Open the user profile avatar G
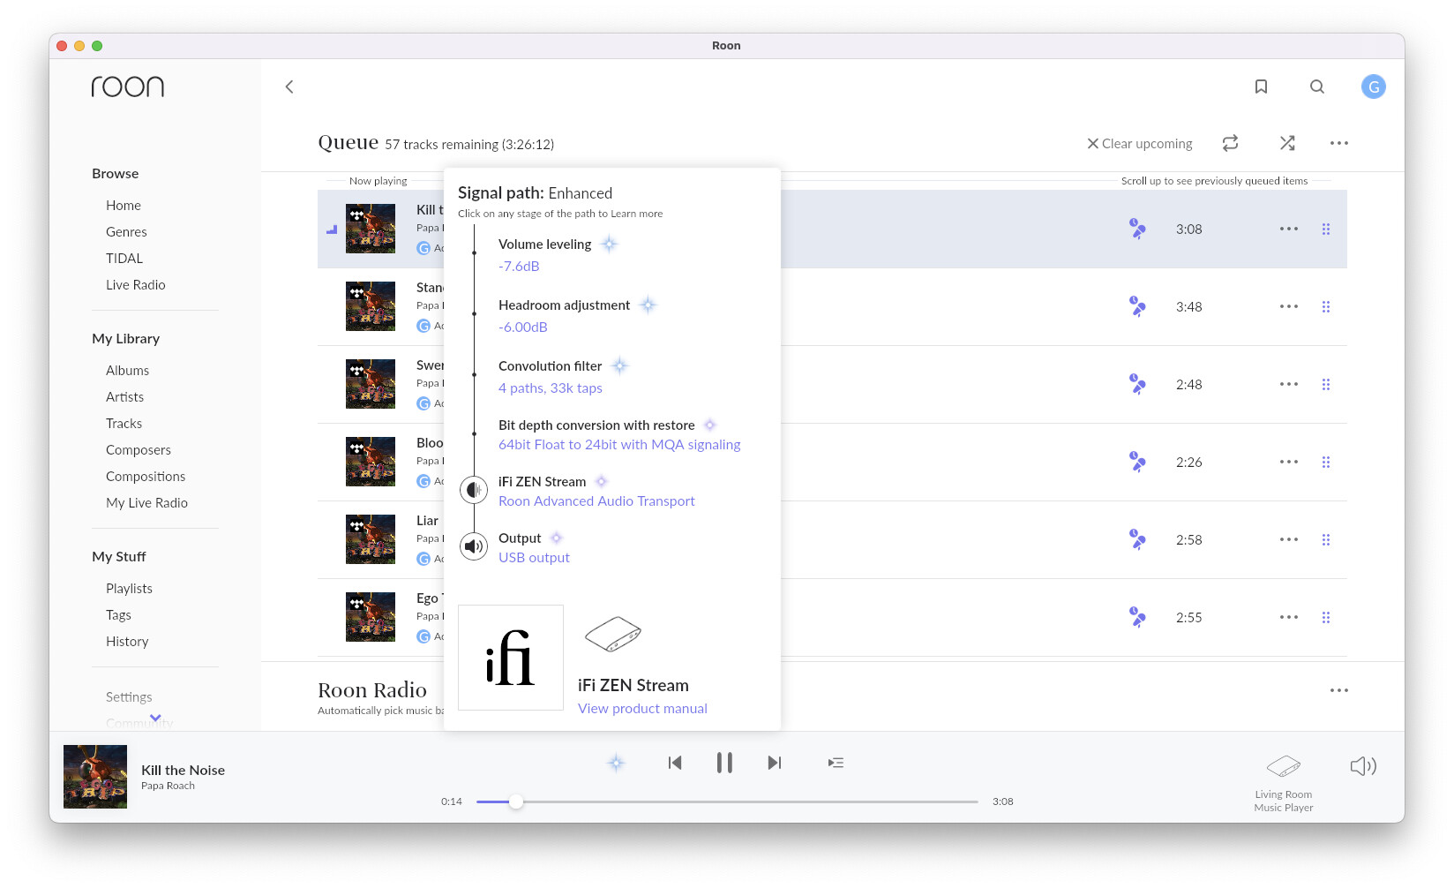 [1374, 87]
